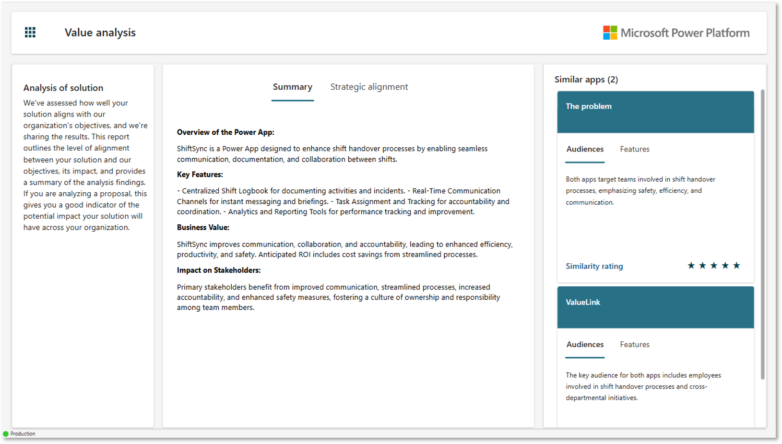Click the Business Value heading
Screen dimensions: 782x444
(x=203, y=227)
